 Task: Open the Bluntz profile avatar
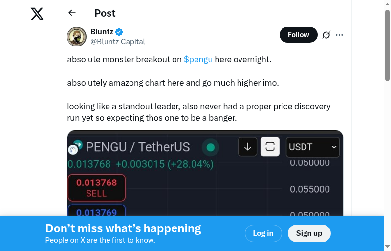pos(77,36)
